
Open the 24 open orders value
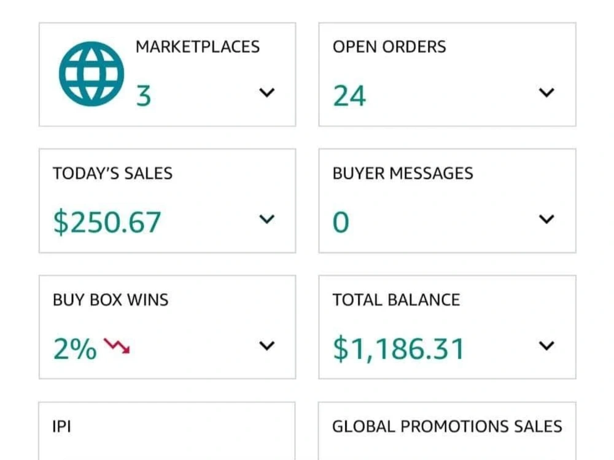point(349,96)
